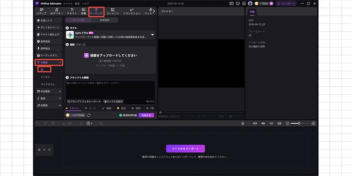Open the ヘルプ help menu
This screenshot has height=176, width=352.
(85, 4)
